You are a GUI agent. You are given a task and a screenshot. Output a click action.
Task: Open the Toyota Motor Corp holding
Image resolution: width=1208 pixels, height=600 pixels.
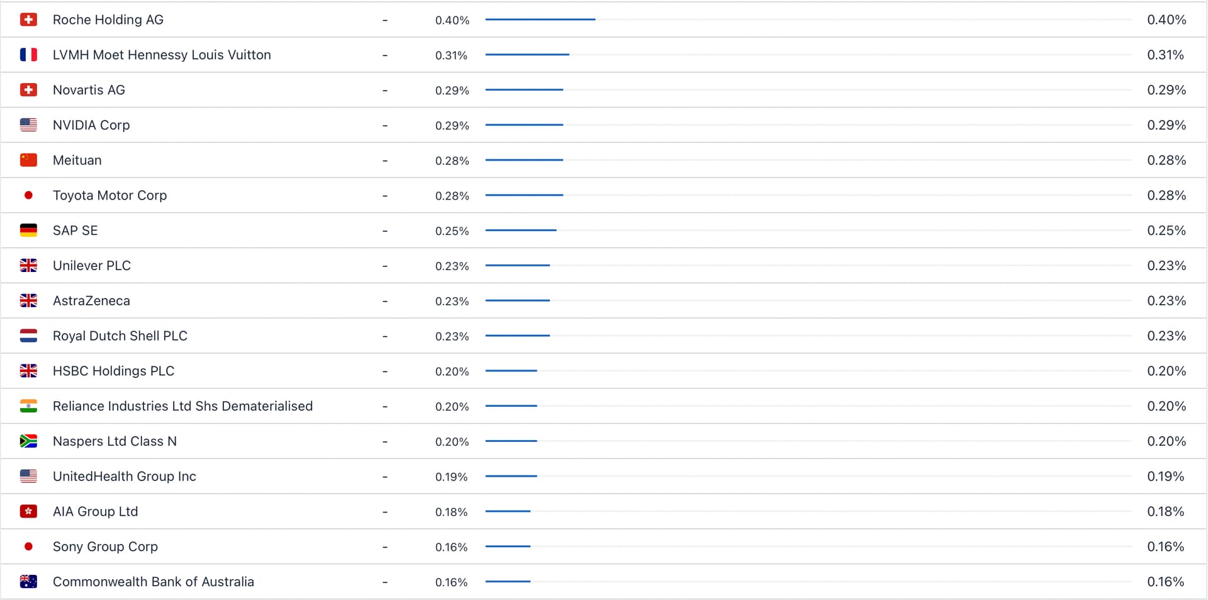coord(109,195)
